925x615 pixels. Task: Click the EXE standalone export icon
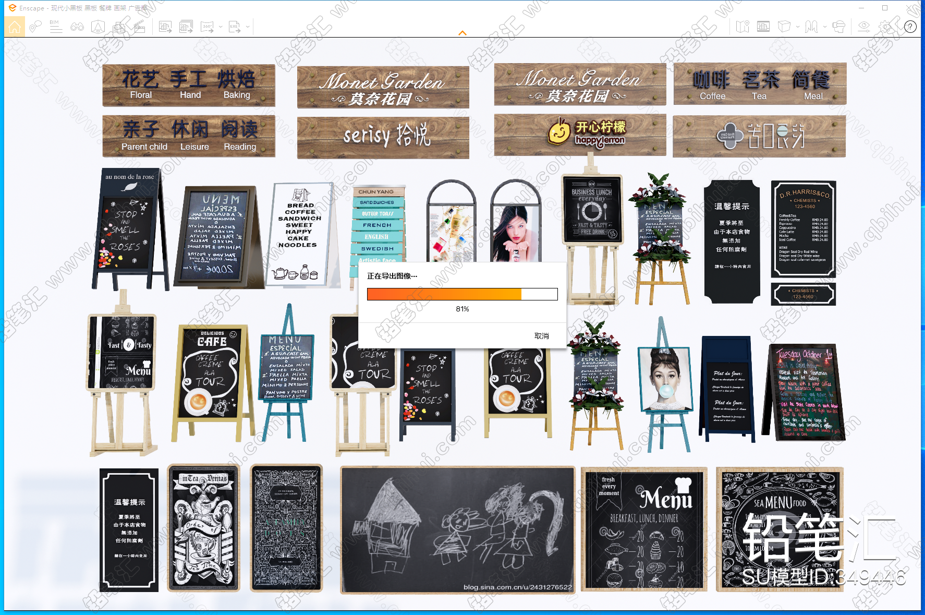[x=235, y=27]
